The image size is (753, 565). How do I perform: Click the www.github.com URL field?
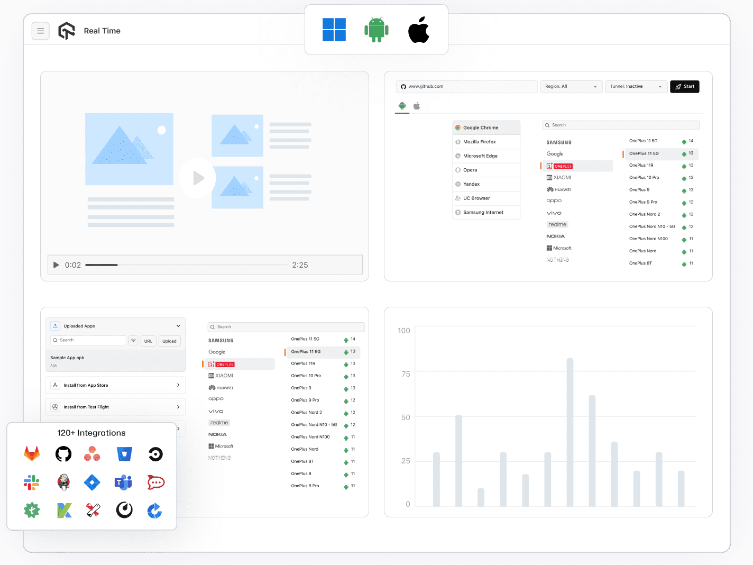467,86
